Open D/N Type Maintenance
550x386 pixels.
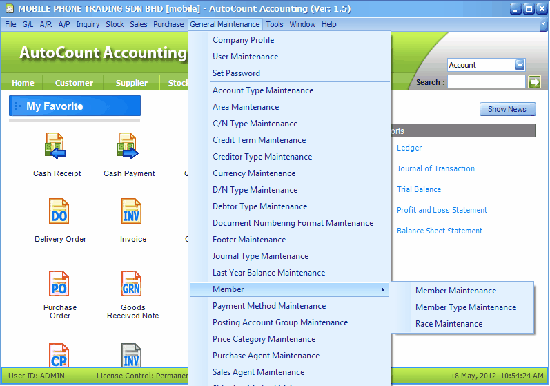tap(290, 190)
